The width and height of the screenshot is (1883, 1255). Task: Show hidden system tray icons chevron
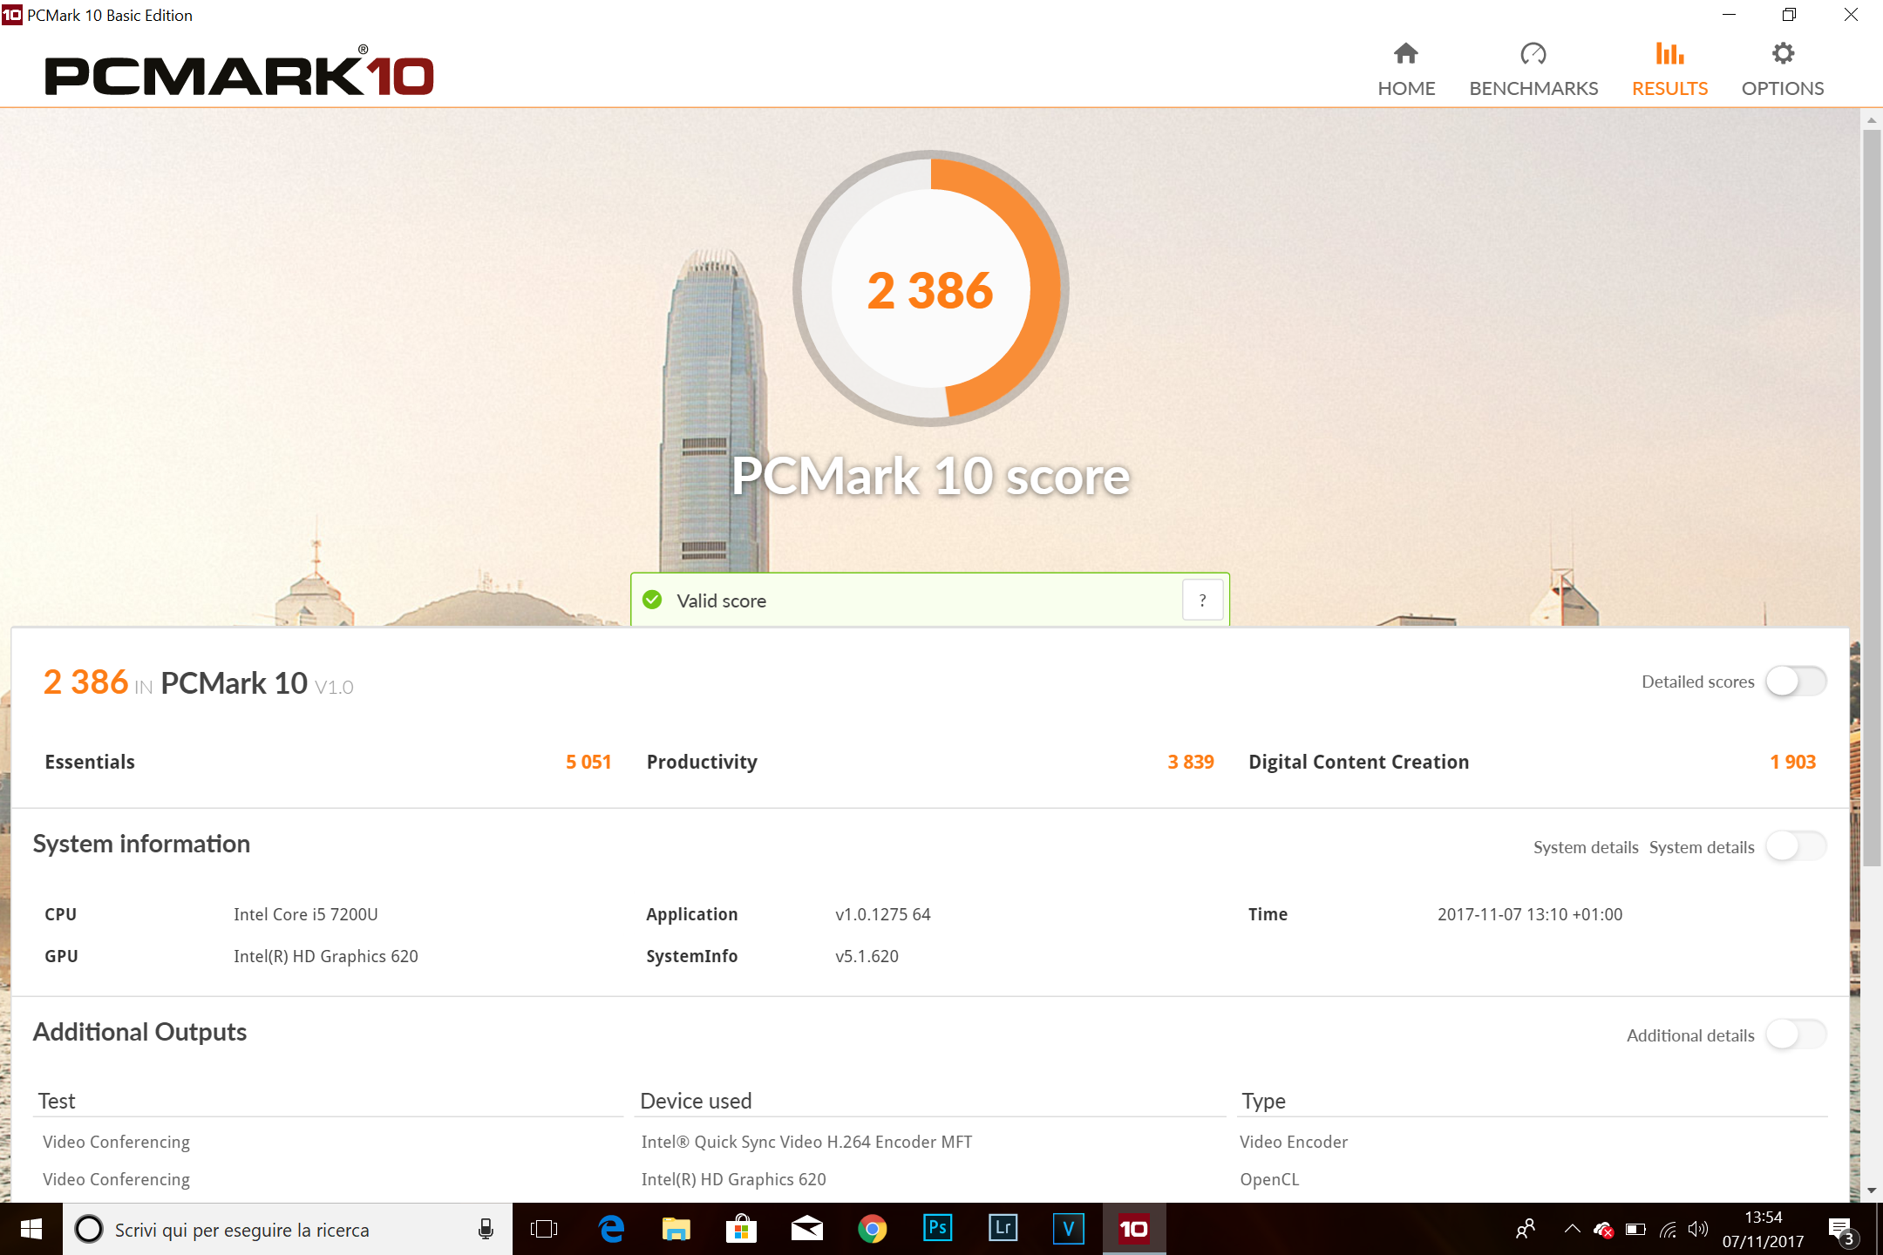(1572, 1229)
